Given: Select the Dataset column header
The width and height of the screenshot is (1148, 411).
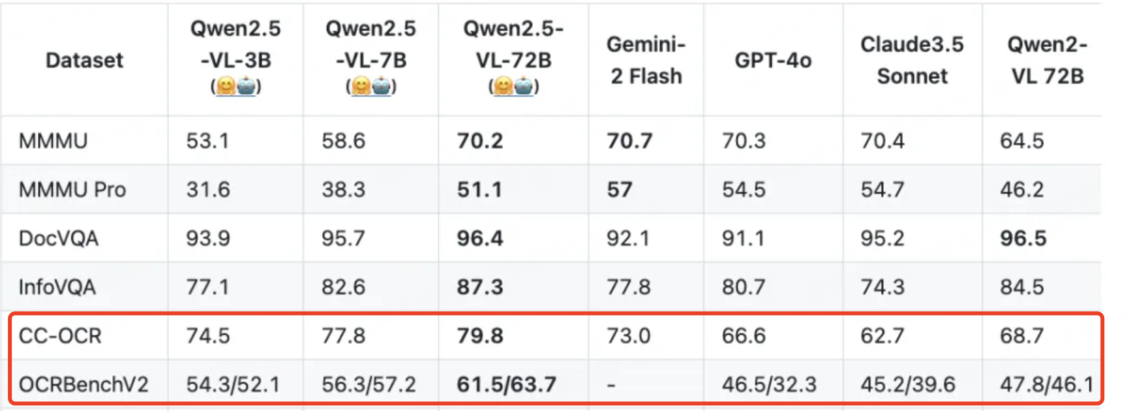Looking at the screenshot, I should click(84, 60).
